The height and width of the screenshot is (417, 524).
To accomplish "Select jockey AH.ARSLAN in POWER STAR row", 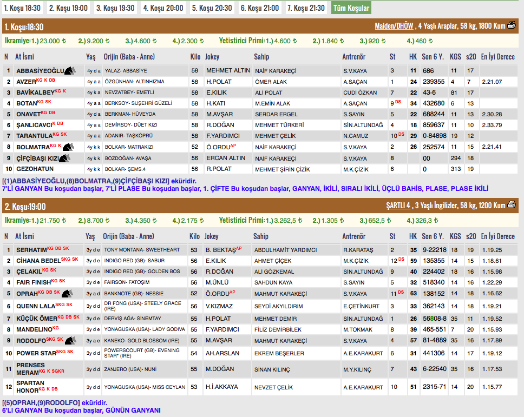I will (x=222, y=353).
